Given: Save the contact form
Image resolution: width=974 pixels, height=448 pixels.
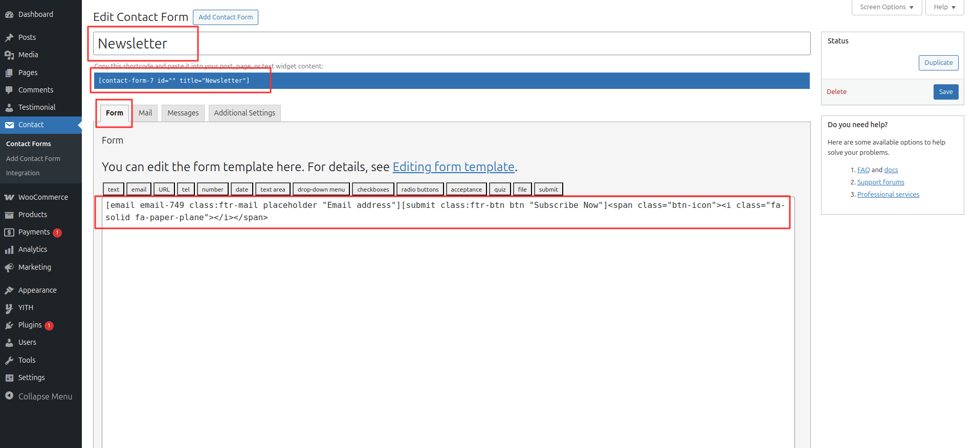Looking at the screenshot, I should coord(945,92).
